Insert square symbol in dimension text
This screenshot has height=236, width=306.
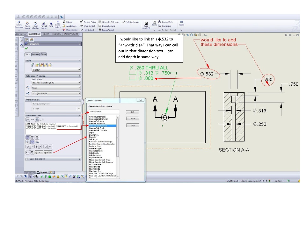tap(46, 147)
